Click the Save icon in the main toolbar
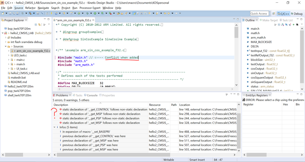The height and width of the screenshot is (162, 305). coord(10,13)
